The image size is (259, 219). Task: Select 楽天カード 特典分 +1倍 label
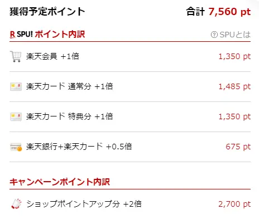click(x=70, y=116)
